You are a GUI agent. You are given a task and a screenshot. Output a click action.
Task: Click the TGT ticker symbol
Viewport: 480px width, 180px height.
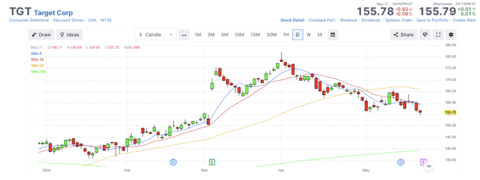click(20, 12)
